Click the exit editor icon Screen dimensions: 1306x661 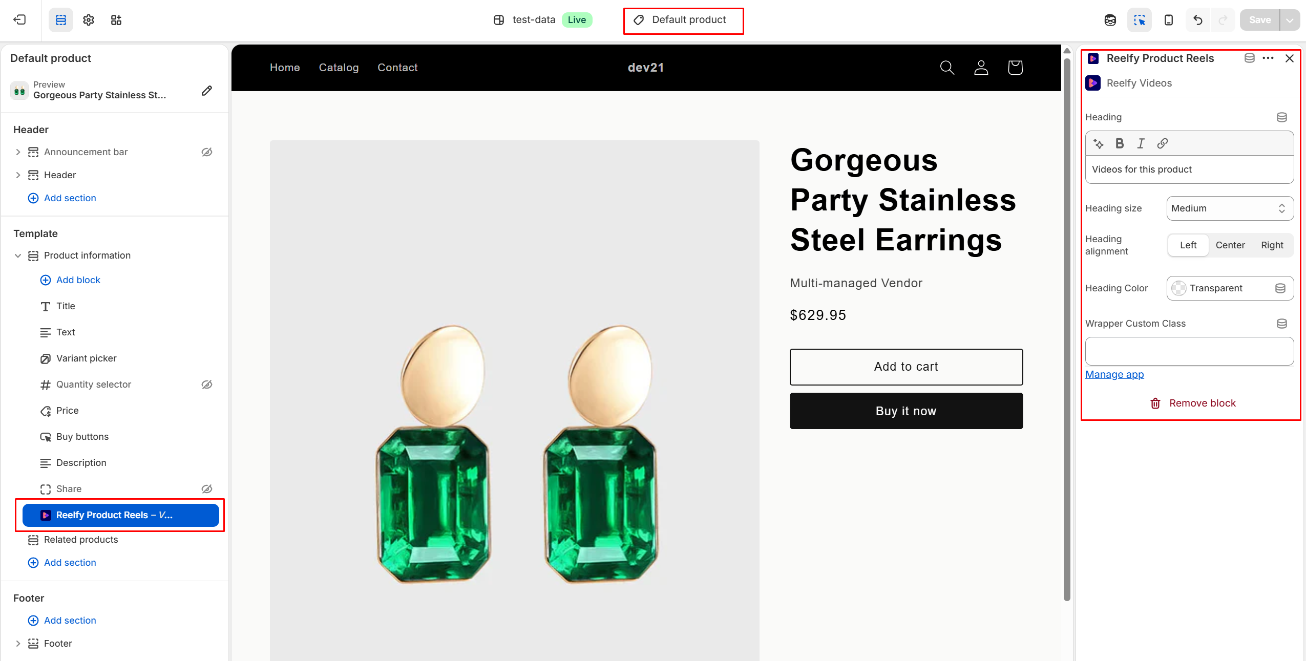pos(19,20)
